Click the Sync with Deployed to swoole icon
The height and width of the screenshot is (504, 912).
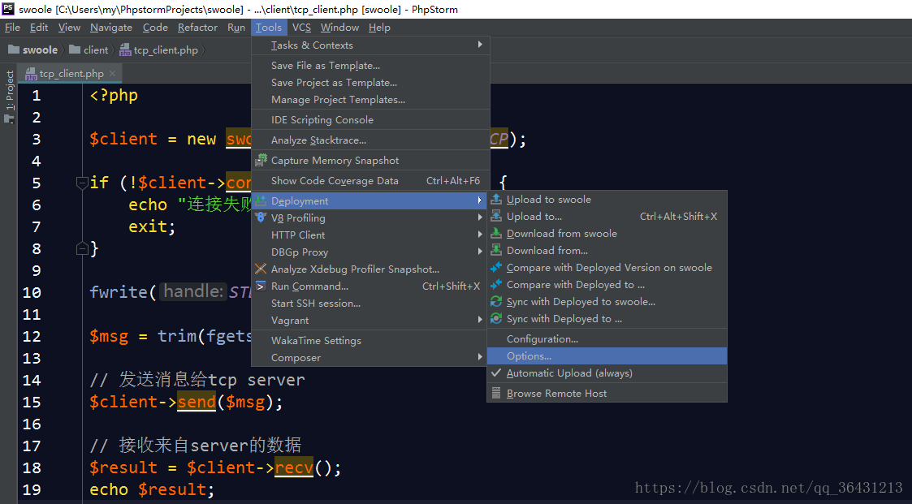click(x=496, y=302)
